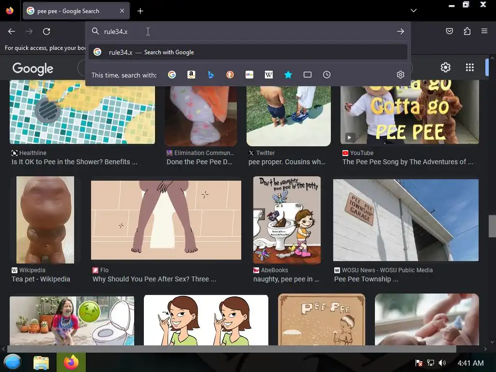Open the 'naughty, pee pee in ...' AbeBooks link
This screenshot has width=496, height=372.
pos(286,279)
